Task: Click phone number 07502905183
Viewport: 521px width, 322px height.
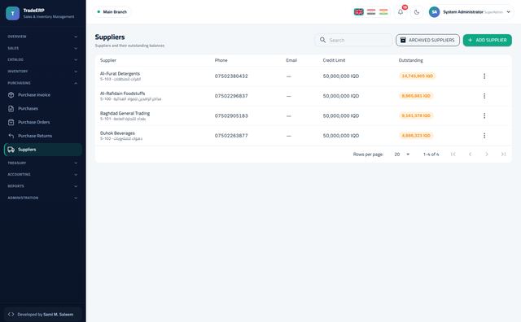Action: point(231,115)
